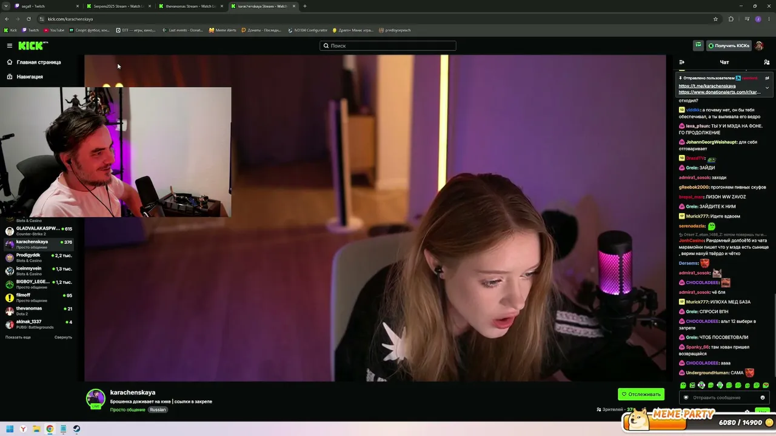Click the Отслеживать follow button
The height and width of the screenshot is (436, 776).
tap(641, 394)
